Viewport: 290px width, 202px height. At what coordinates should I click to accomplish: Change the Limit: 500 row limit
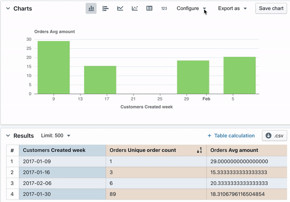tap(56, 136)
